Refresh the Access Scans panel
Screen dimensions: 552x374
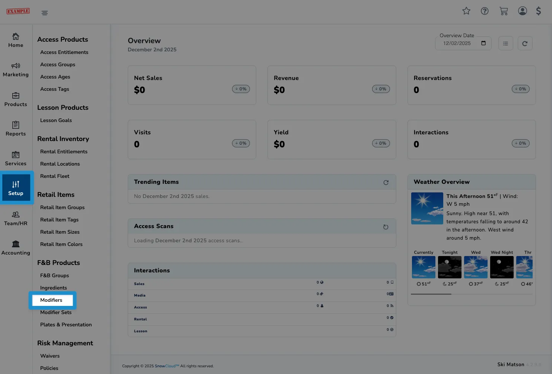(386, 227)
